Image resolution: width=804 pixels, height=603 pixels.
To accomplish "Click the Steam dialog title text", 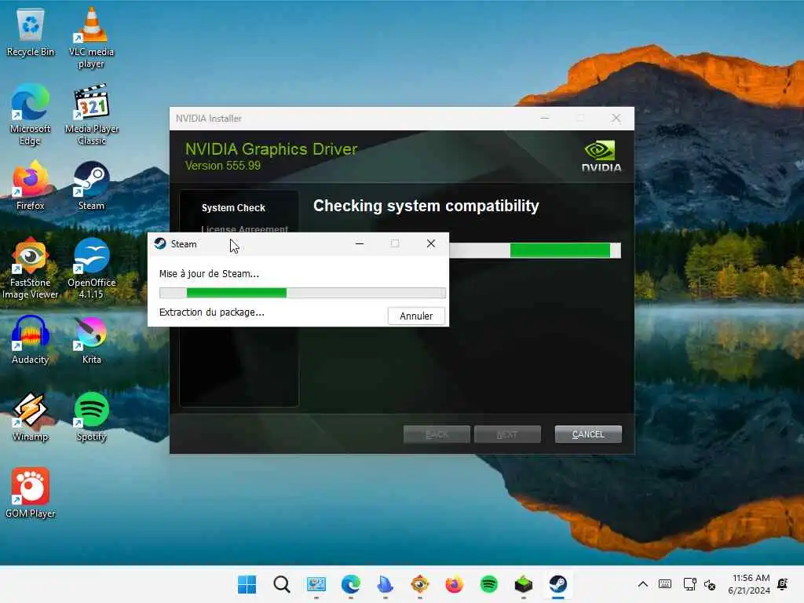I will 184,244.
